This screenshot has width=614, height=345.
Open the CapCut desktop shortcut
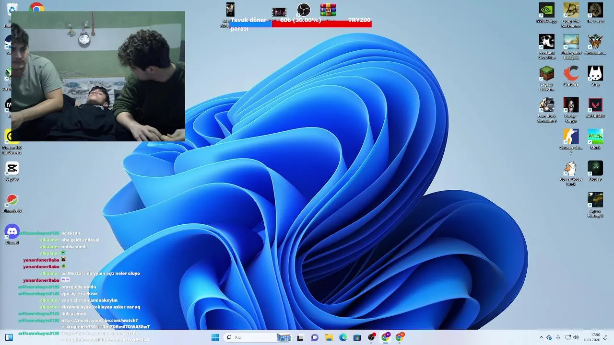pyautogui.click(x=12, y=171)
